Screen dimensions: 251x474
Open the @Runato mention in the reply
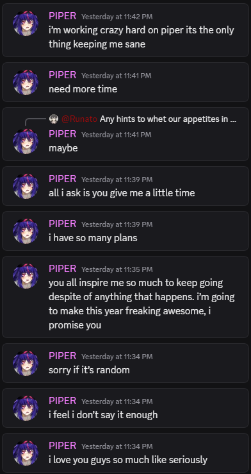[79, 119]
